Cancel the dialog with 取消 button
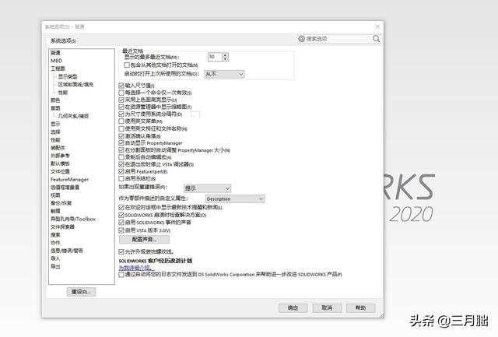This screenshot has width=498, height=337. (327, 307)
